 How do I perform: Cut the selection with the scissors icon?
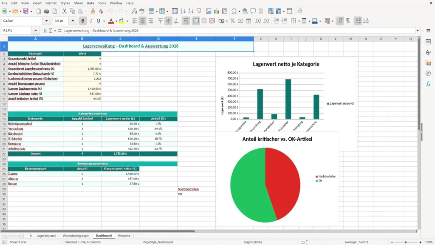click(x=65, y=11)
